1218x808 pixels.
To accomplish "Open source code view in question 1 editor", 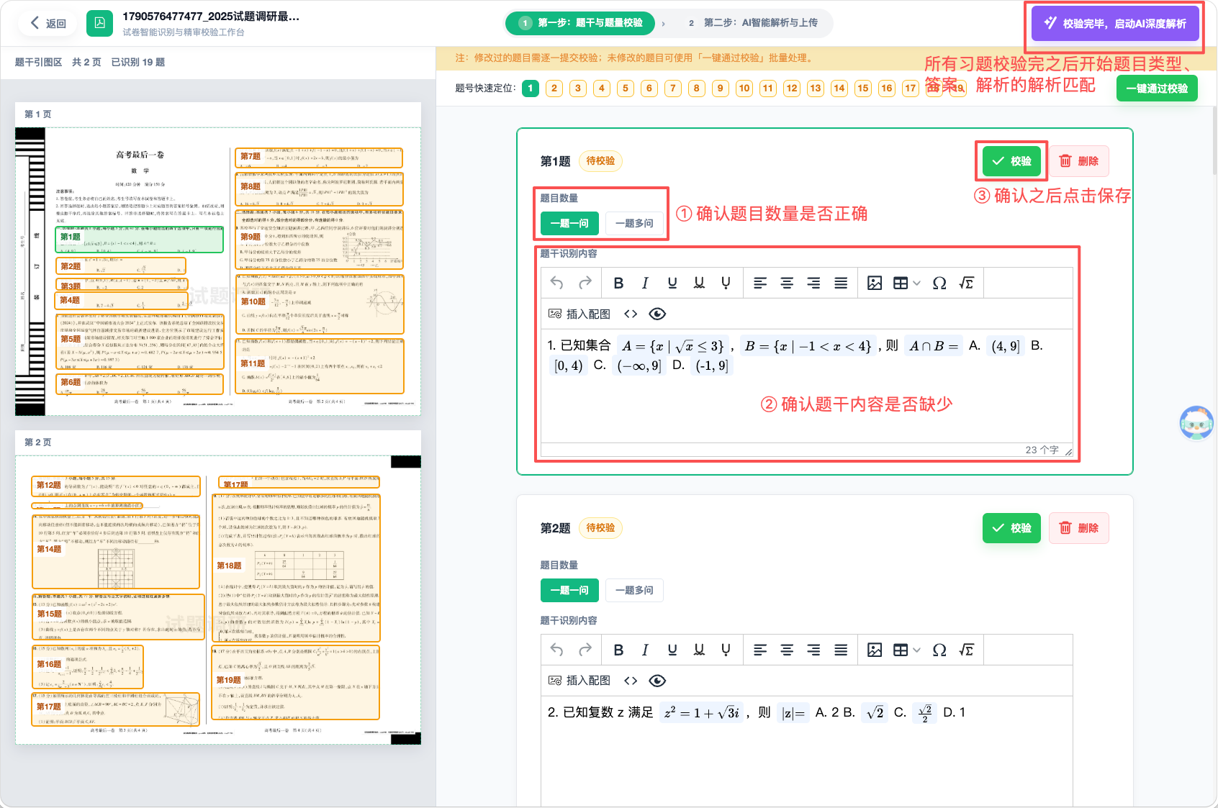I will click(631, 314).
